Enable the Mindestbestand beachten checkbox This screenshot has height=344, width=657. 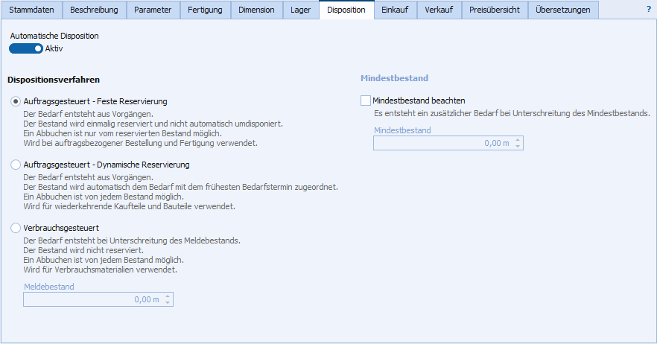click(x=365, y=101)
